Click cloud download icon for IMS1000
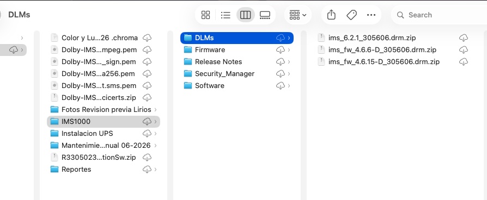The image size is (487, 200). pyautogui.click(x=147, y=122)
